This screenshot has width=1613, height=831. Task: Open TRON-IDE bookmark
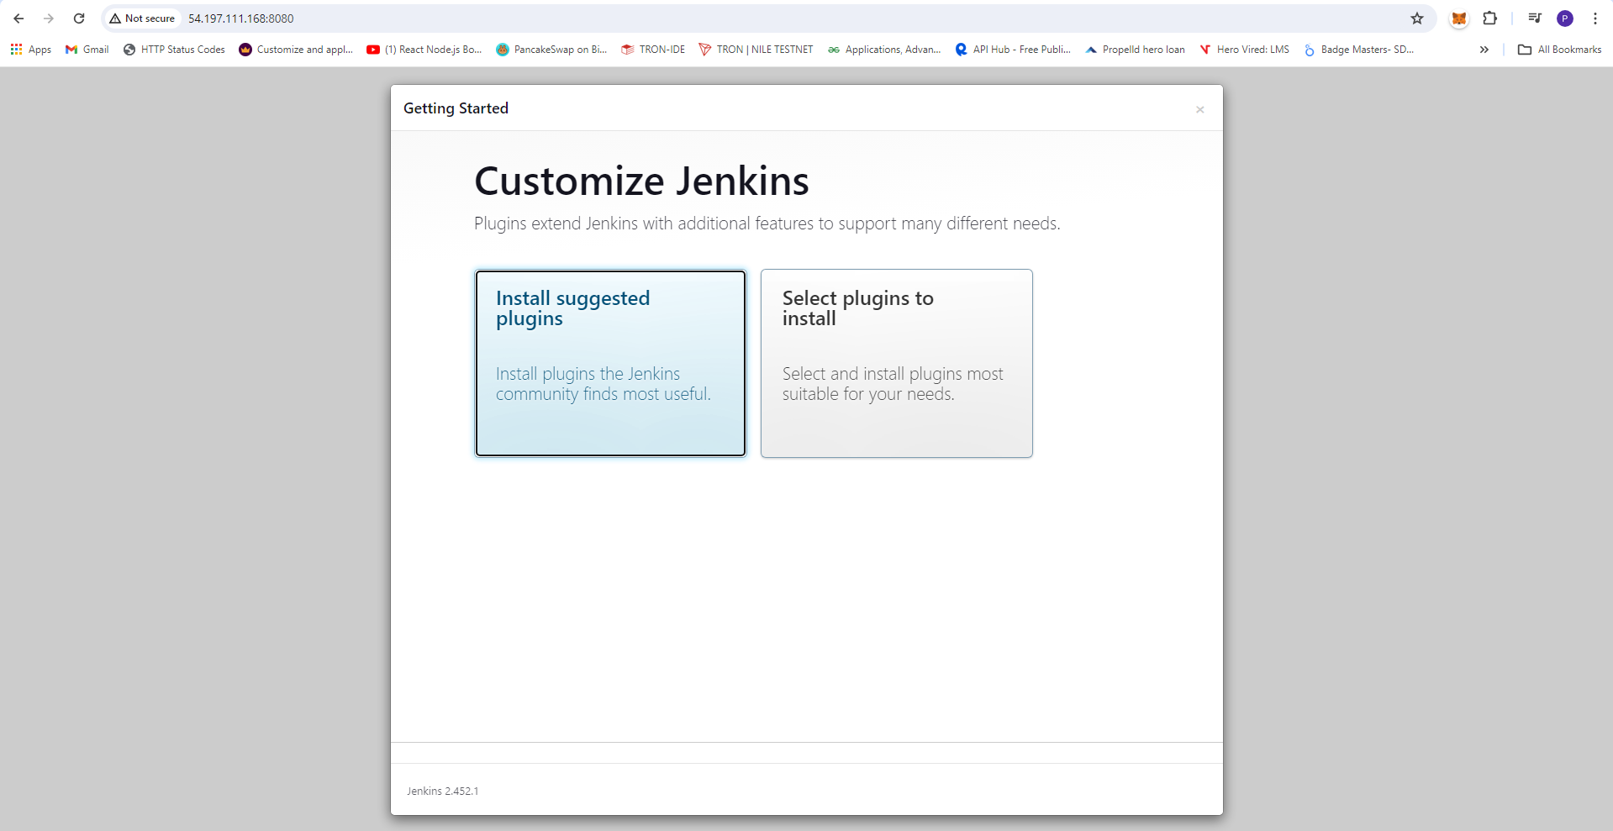(653, 50)
